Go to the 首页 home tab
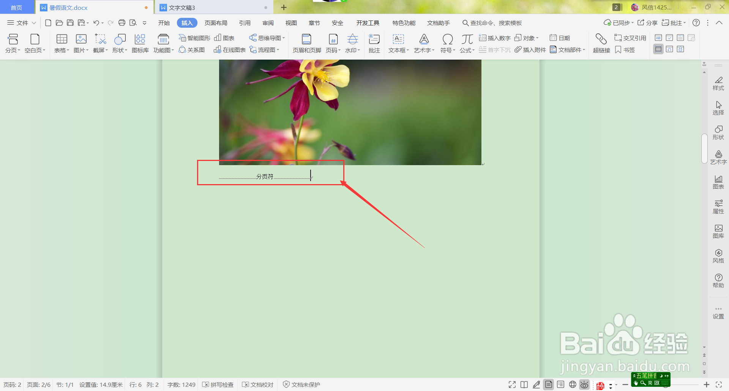This screenshot has height=391, width=729. [16, 8]
